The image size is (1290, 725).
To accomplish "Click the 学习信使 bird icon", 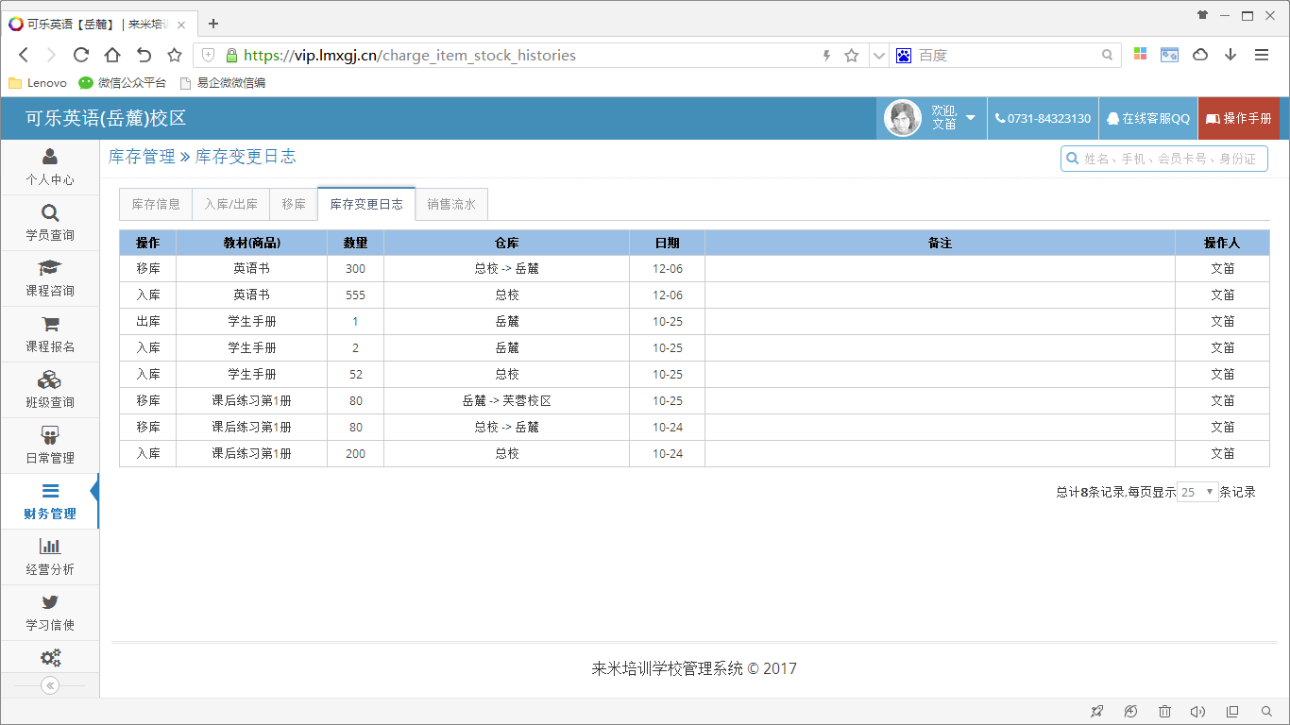I will click(49, 612).
